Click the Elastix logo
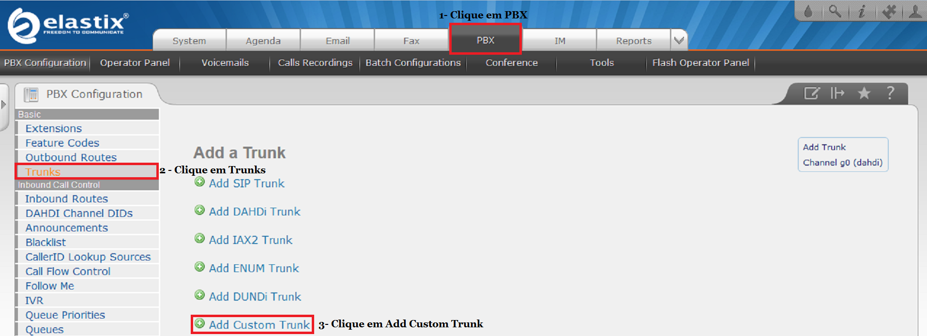927x336 pixels. tap(68, 24)
